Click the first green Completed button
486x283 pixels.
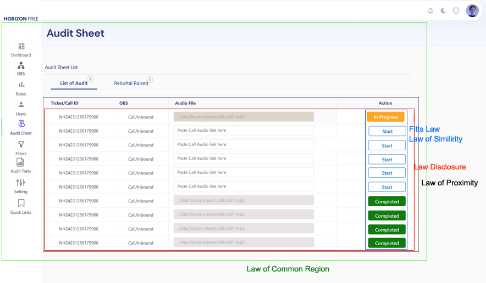[x=387, y=201]
